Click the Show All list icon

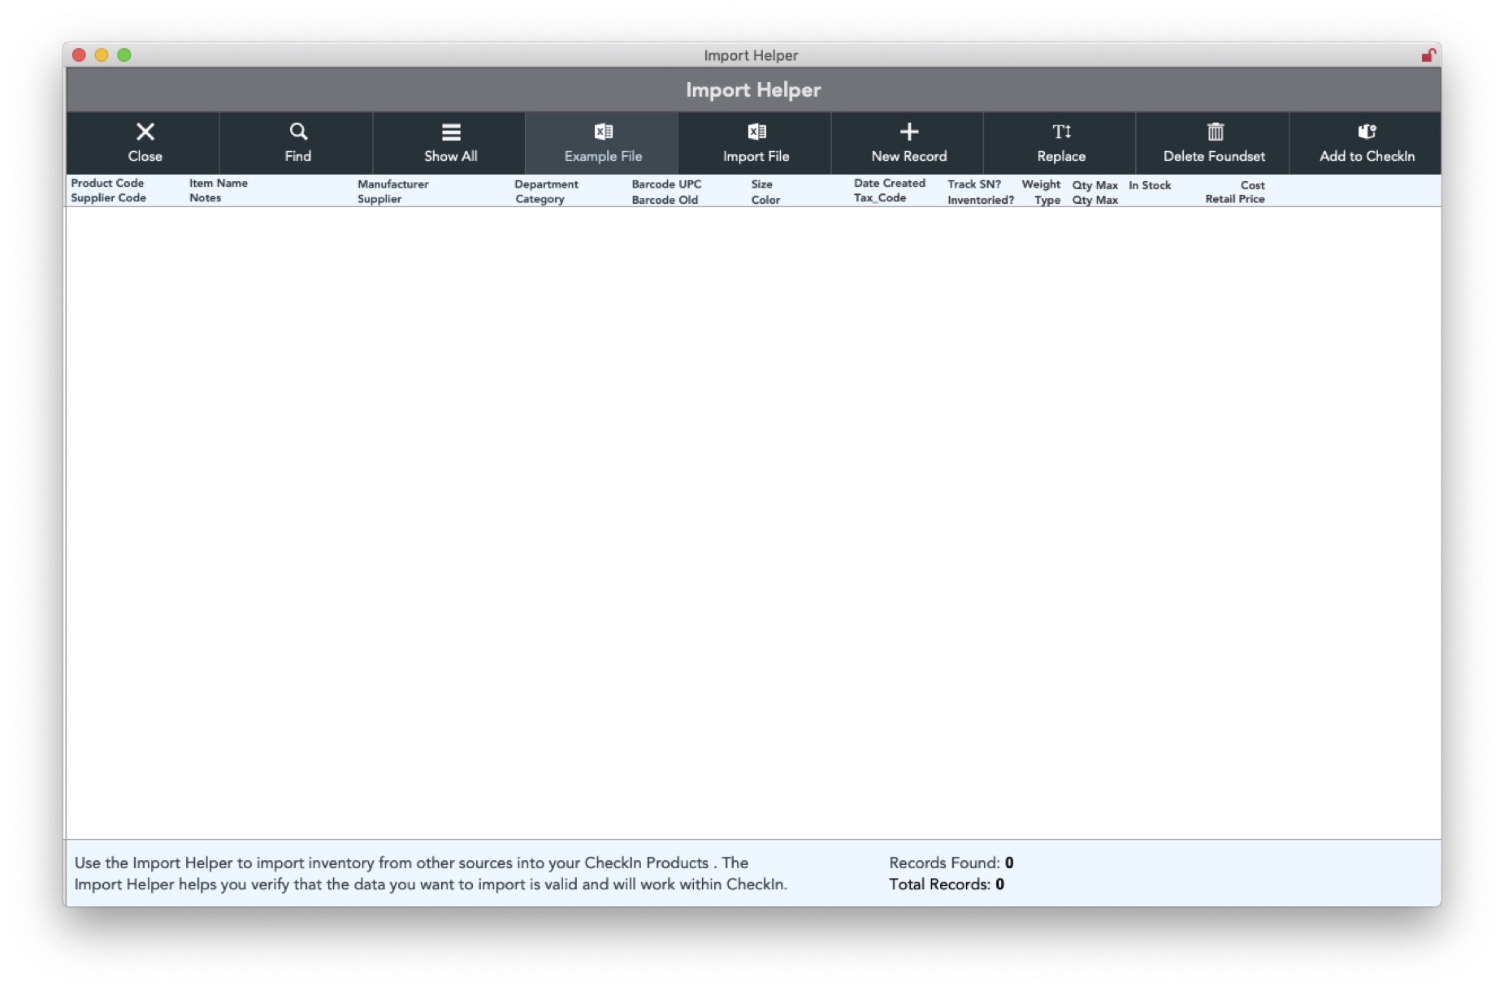(x=450, y=132)
